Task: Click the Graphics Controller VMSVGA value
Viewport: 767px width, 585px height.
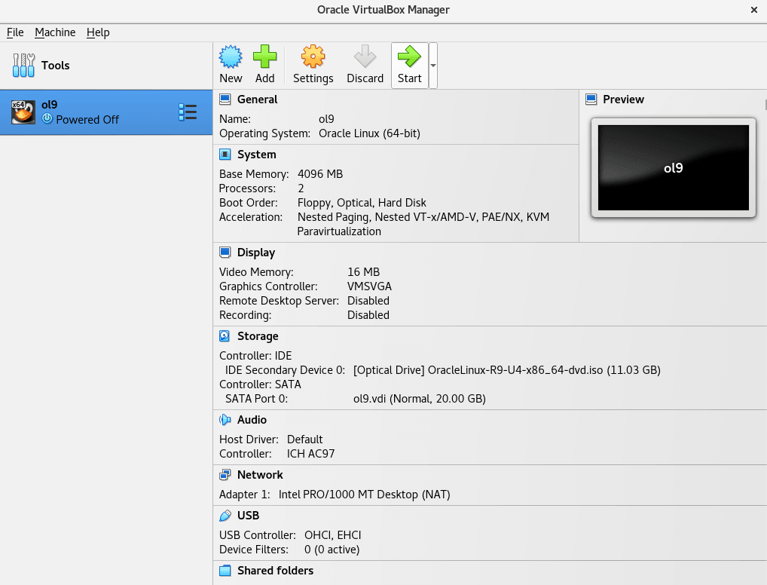Action: tap(369, 286)
